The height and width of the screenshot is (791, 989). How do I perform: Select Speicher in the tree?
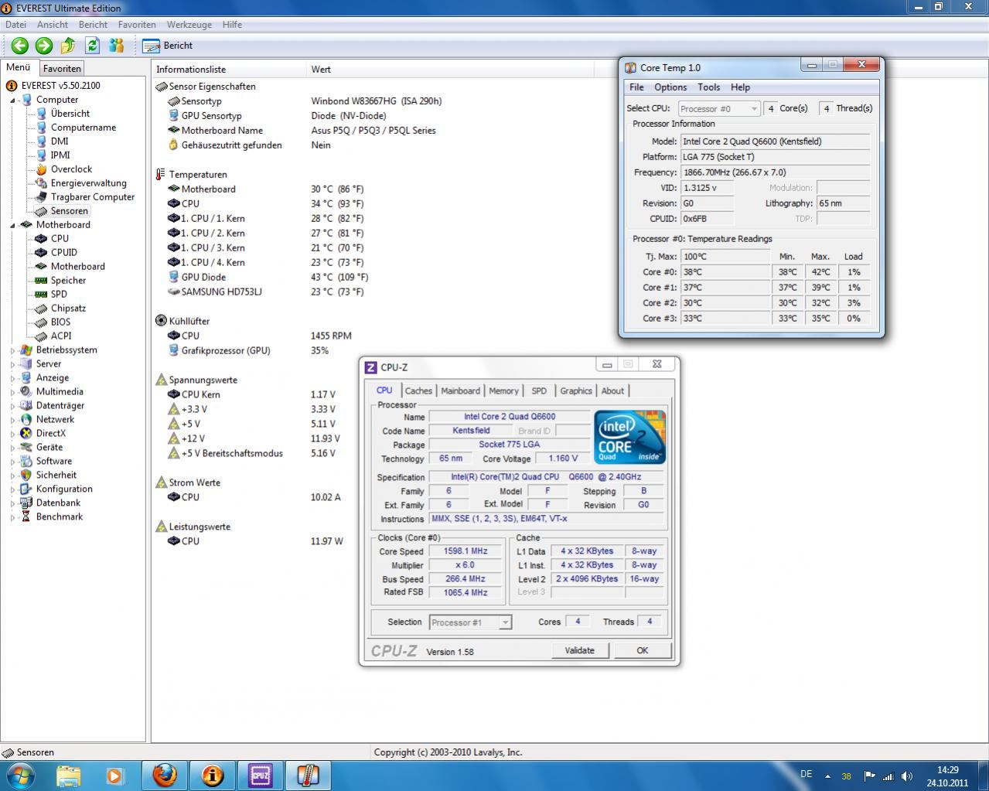coord(68,281)
